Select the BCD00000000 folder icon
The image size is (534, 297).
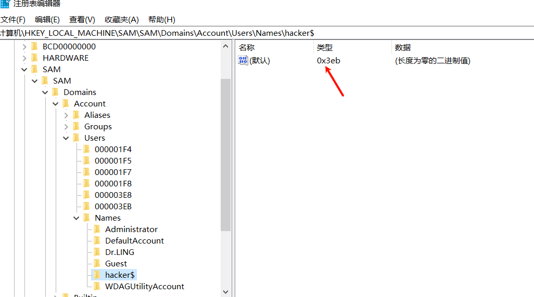coord(34,46)
